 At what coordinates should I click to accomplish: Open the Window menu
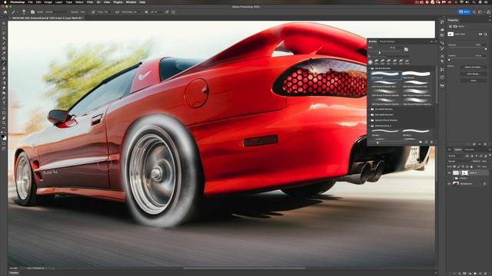(x=131, y=2)
